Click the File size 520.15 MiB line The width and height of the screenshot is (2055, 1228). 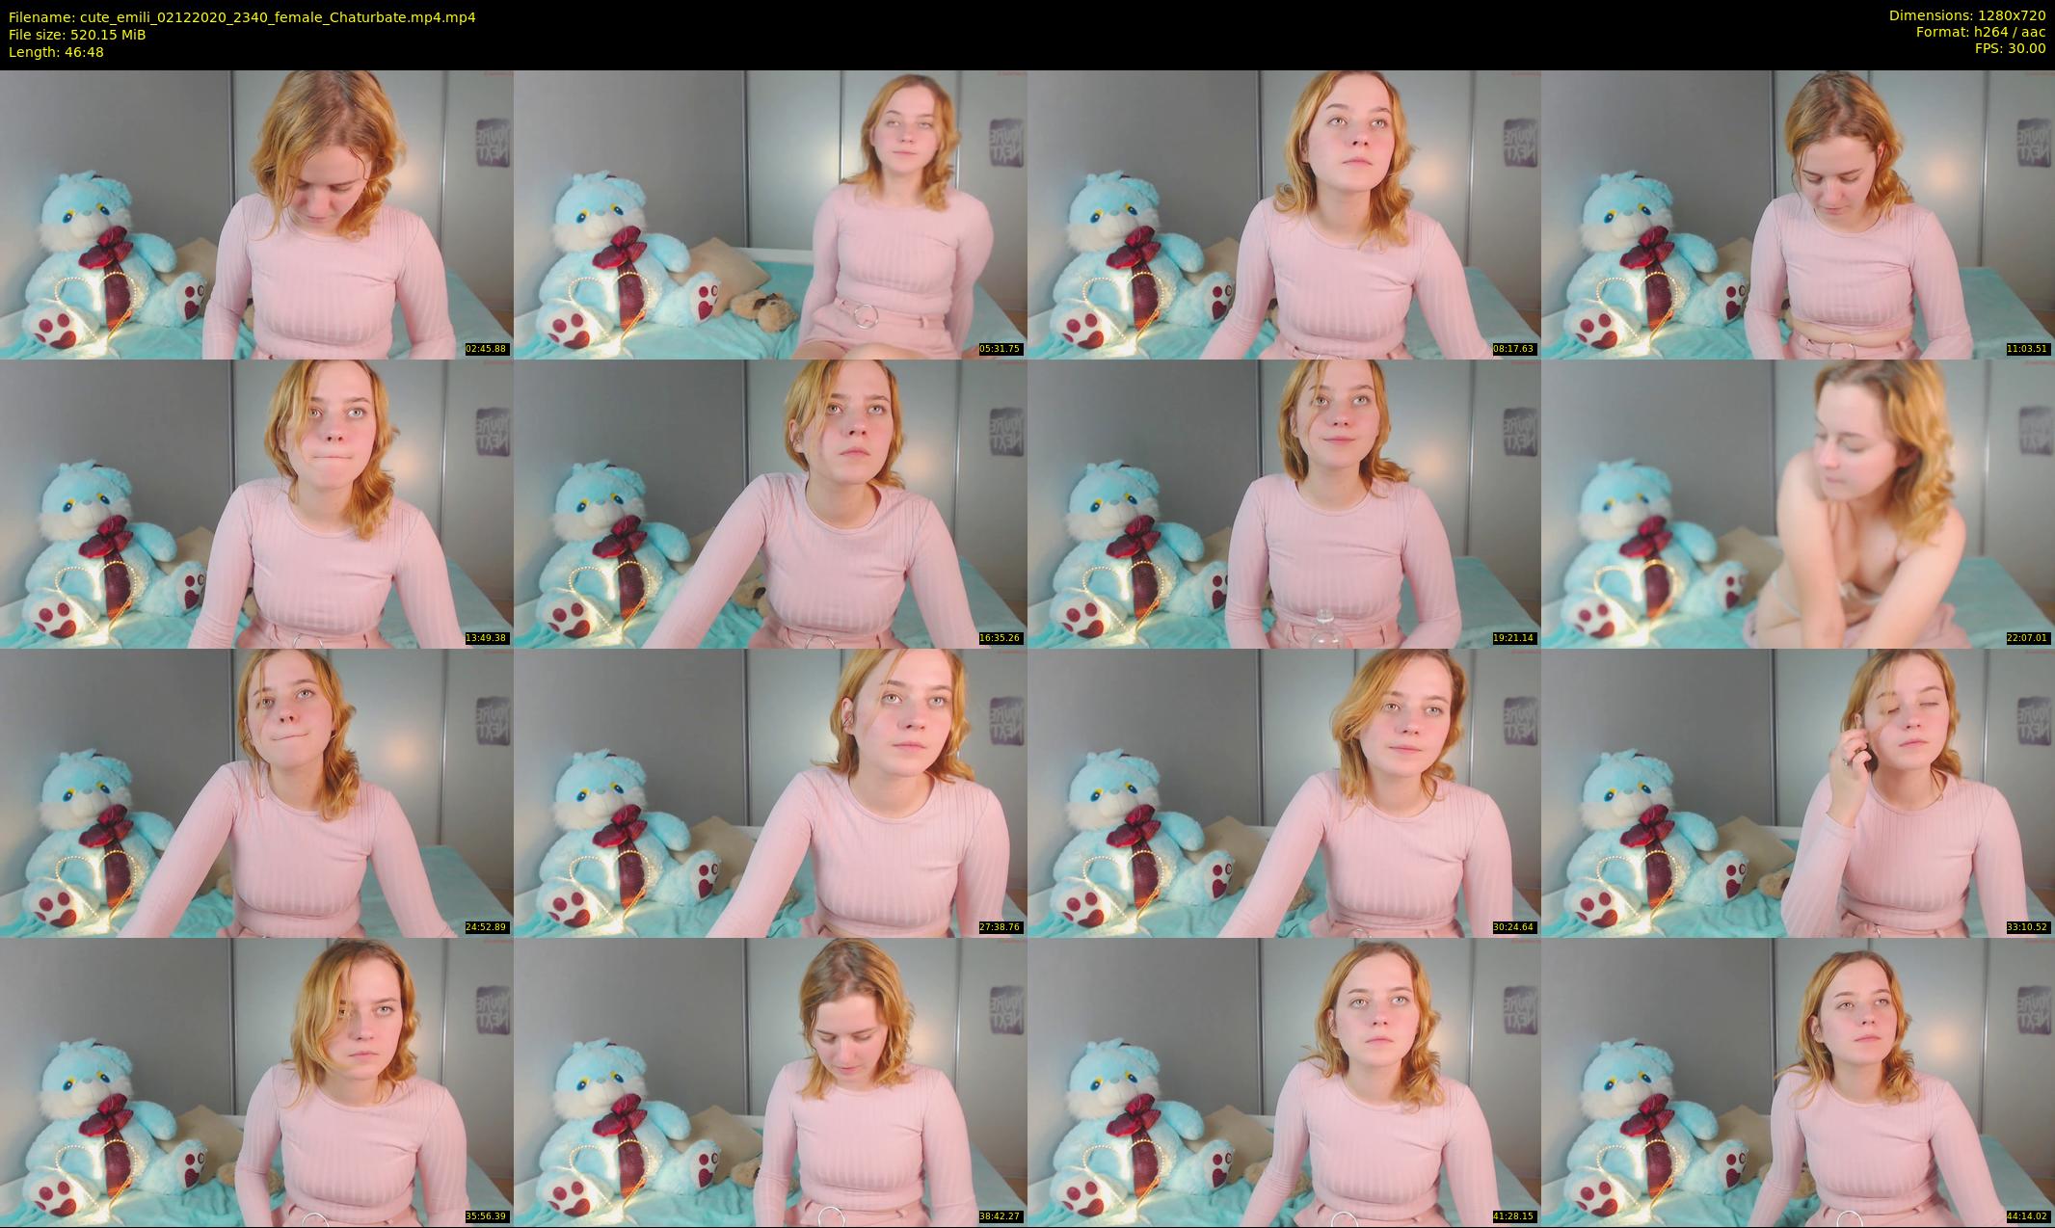(77, 35)
